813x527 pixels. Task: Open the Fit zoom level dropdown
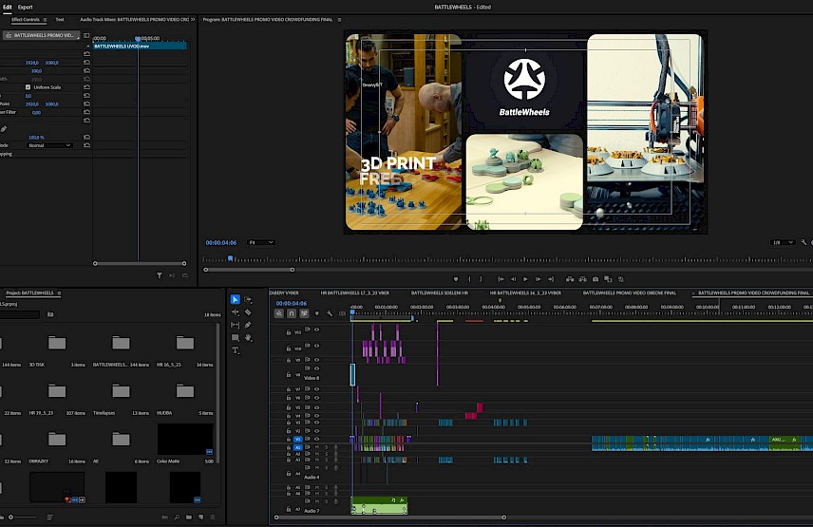[x=261, y=242]
